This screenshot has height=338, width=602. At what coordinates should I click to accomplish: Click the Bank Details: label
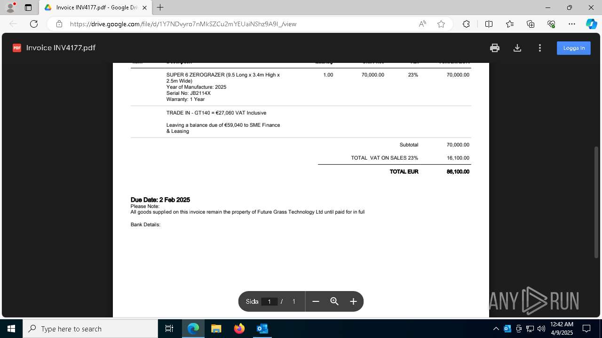click(145, 225)
